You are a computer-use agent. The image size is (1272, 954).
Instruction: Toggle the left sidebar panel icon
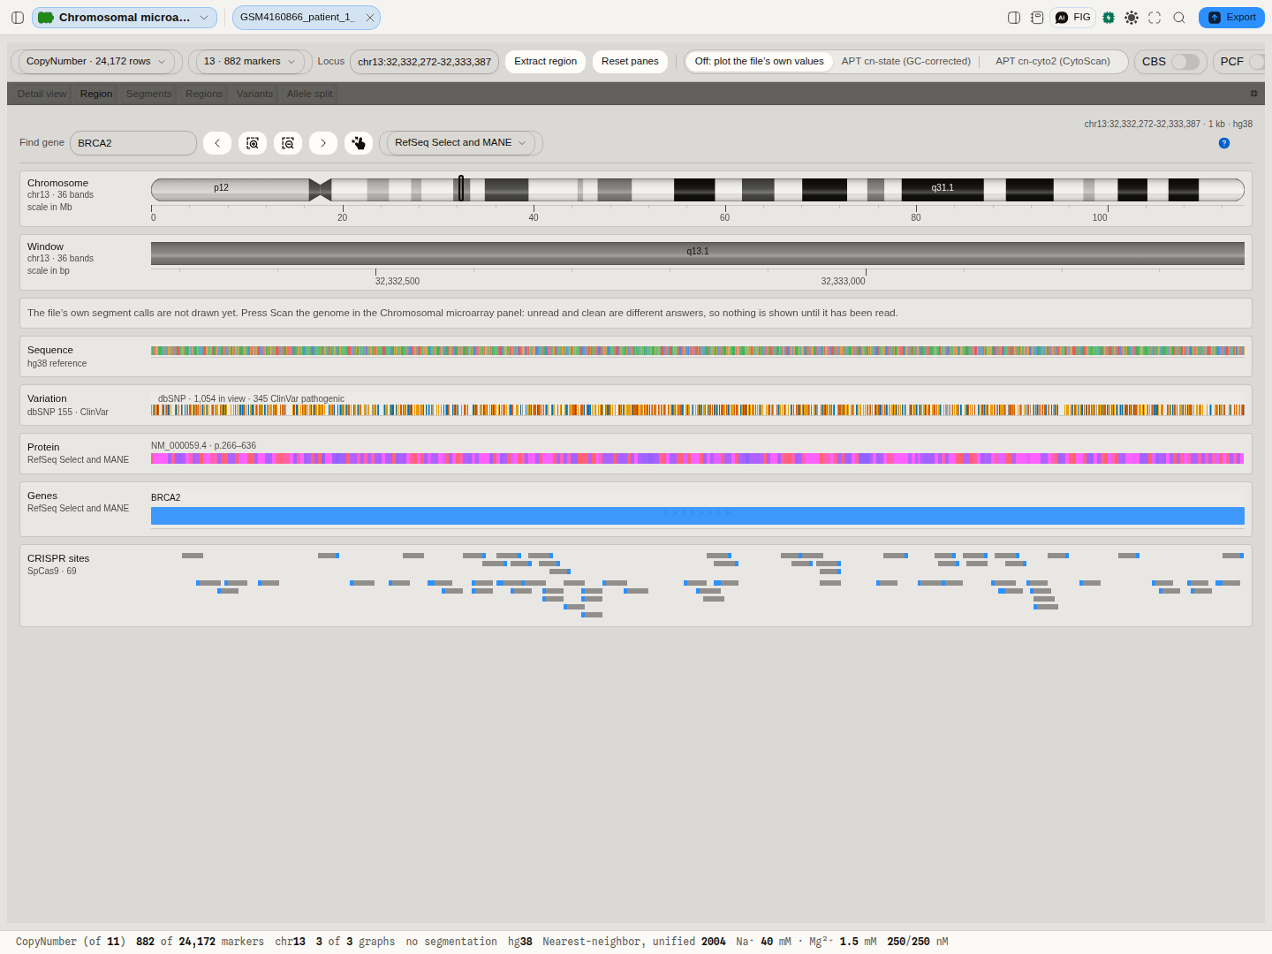pos(18,18)
